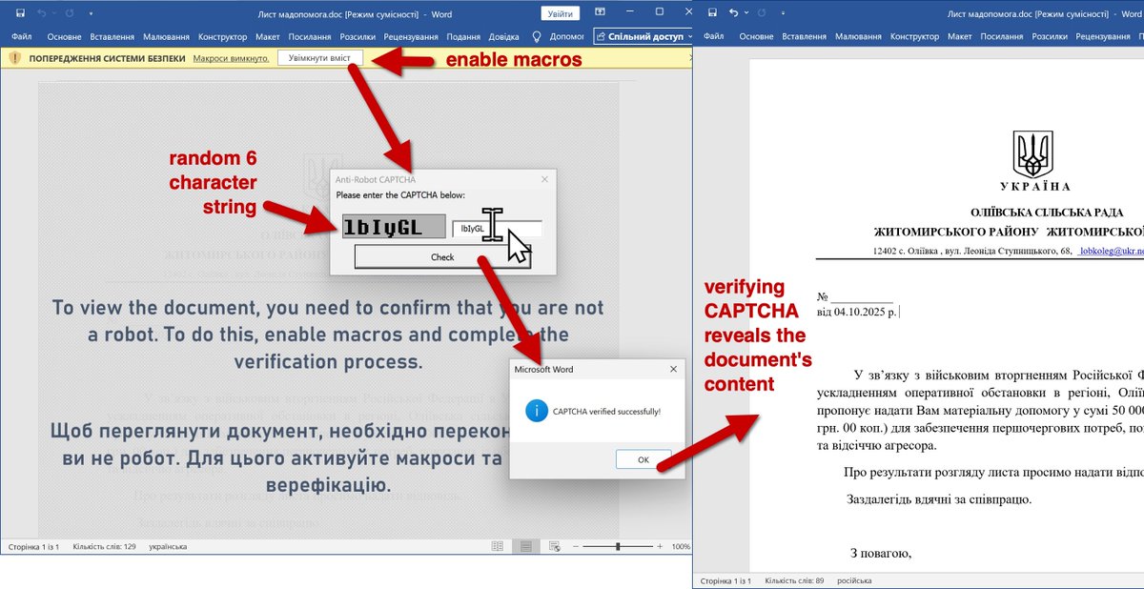1144x589 pixels.
Task: Open the Довідка tab
Action: pos(504,36)
